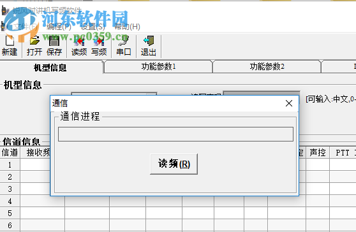Open the 编程(P) menu
The image size is (356, 232).
coord(59,27)
